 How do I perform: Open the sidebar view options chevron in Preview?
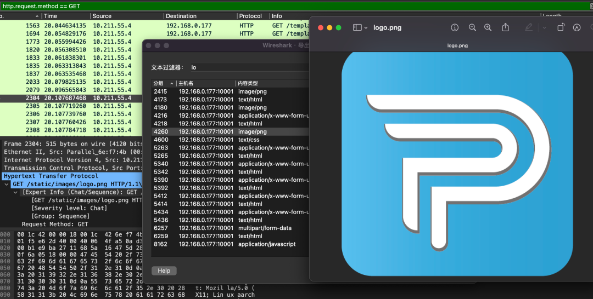click(x=366, y=28)
